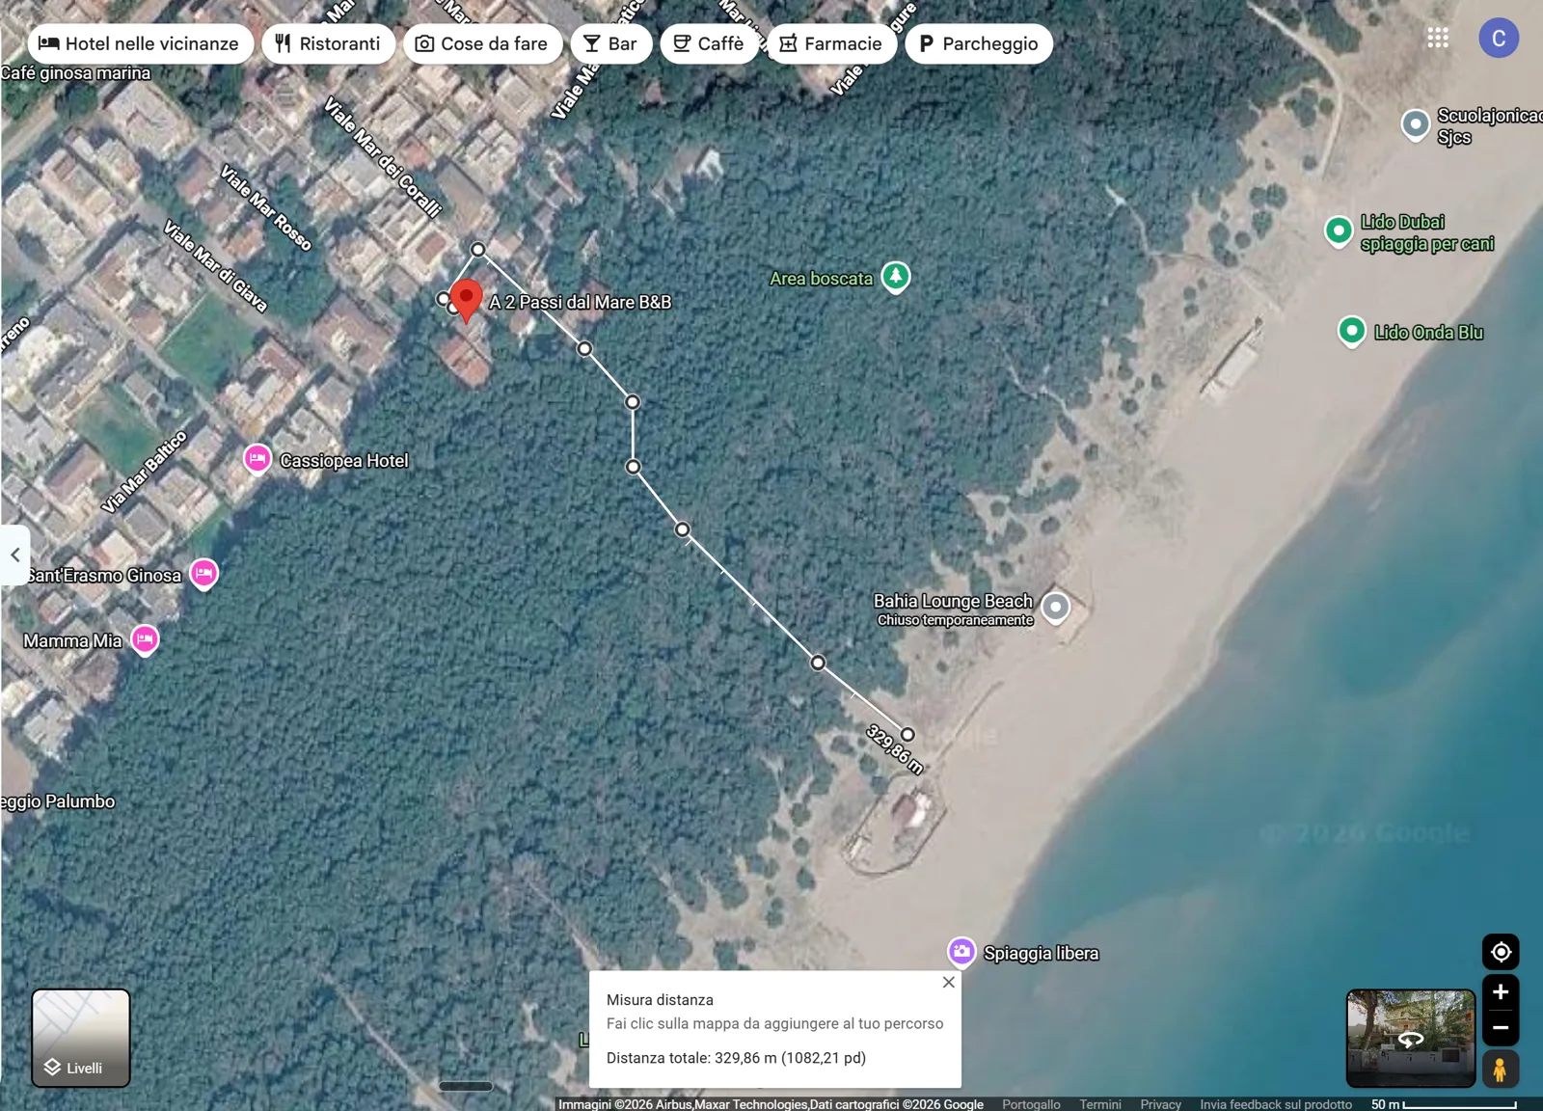Click the Lido Dubai green pin
Image resolution: width=1543 pixels, height=1111 pixels.
pyautogui.click(x=1339, y=231)
